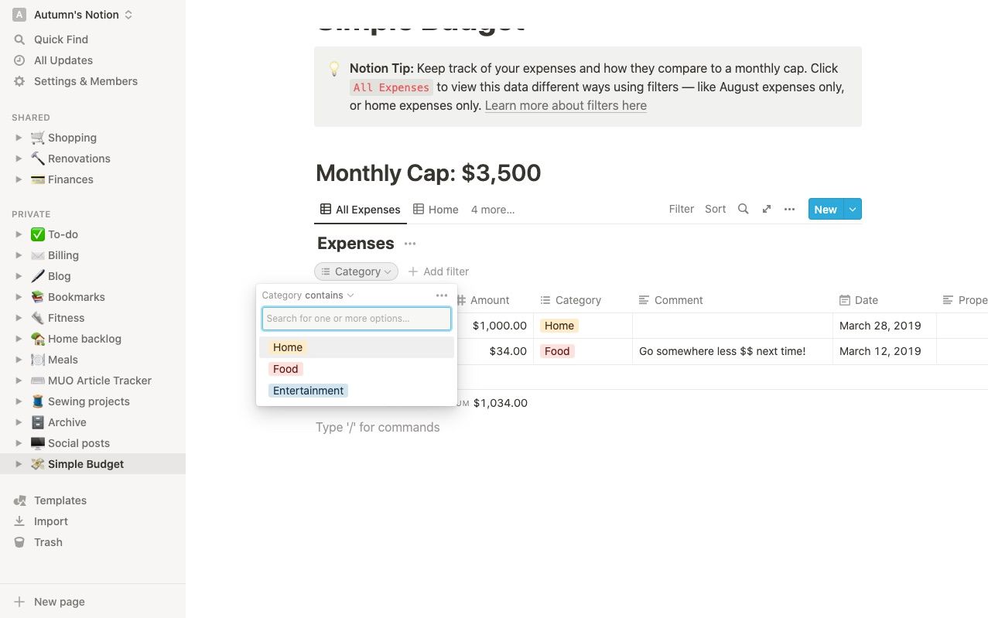Select the blue Entertainment option tag
This screenshot has height=618, width=988.
308,391
